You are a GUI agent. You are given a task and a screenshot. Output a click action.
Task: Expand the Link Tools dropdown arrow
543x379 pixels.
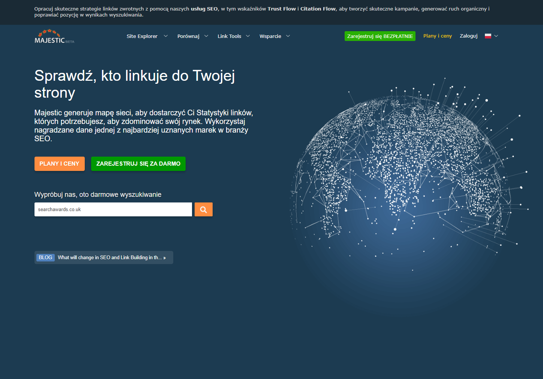click(x=248, y=36)
